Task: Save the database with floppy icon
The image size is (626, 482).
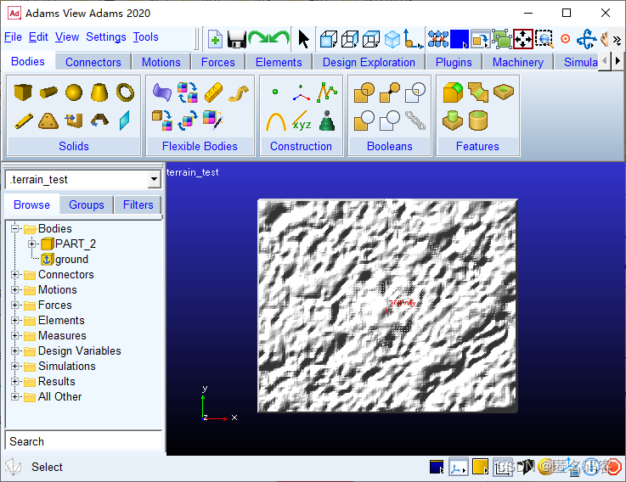Action: tap(237, 40)
